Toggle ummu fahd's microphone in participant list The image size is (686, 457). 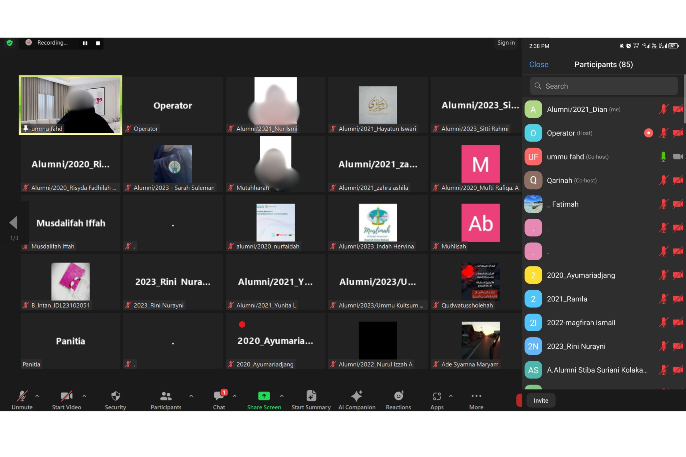(x=663, y=157)
